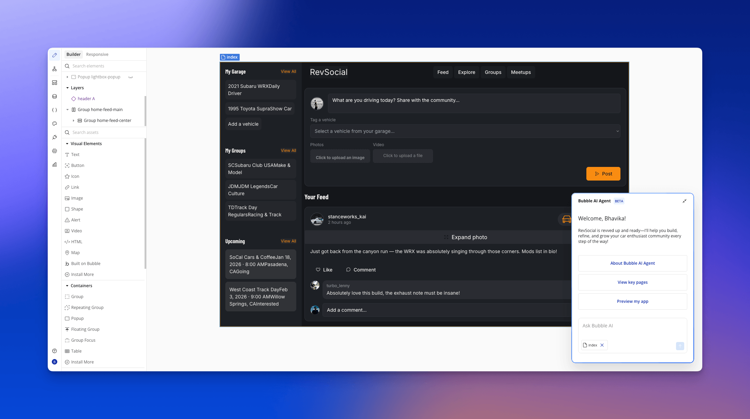Open the vehicle selection dropdown
This screenshot has width=750, height=419.
tap(465, 131)
